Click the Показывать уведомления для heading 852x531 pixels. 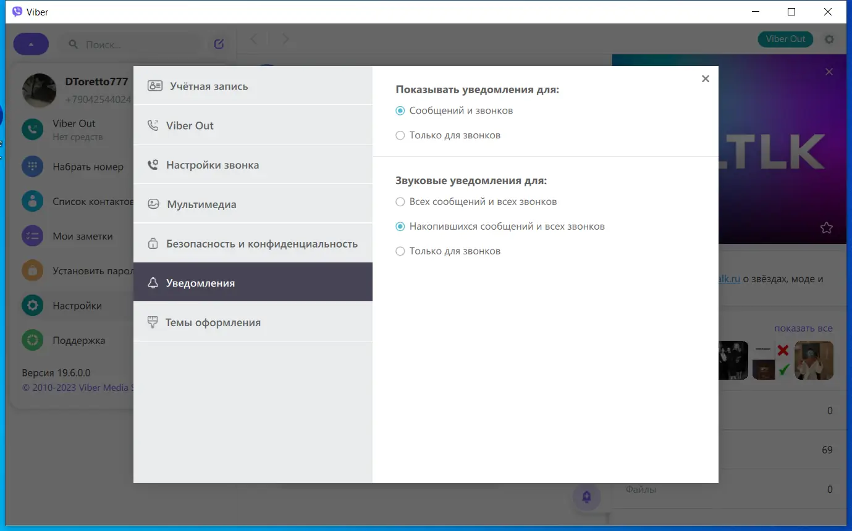(478, 90)
